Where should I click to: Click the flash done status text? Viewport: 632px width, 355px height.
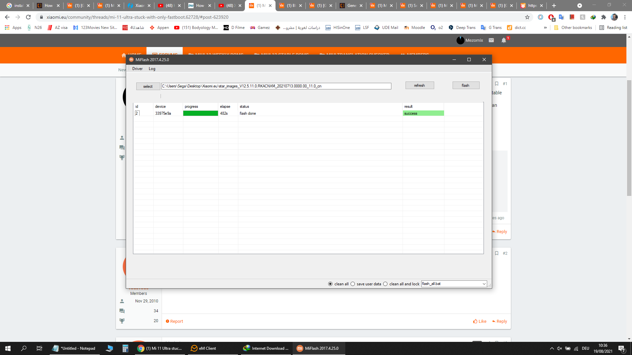coord(248,113)
